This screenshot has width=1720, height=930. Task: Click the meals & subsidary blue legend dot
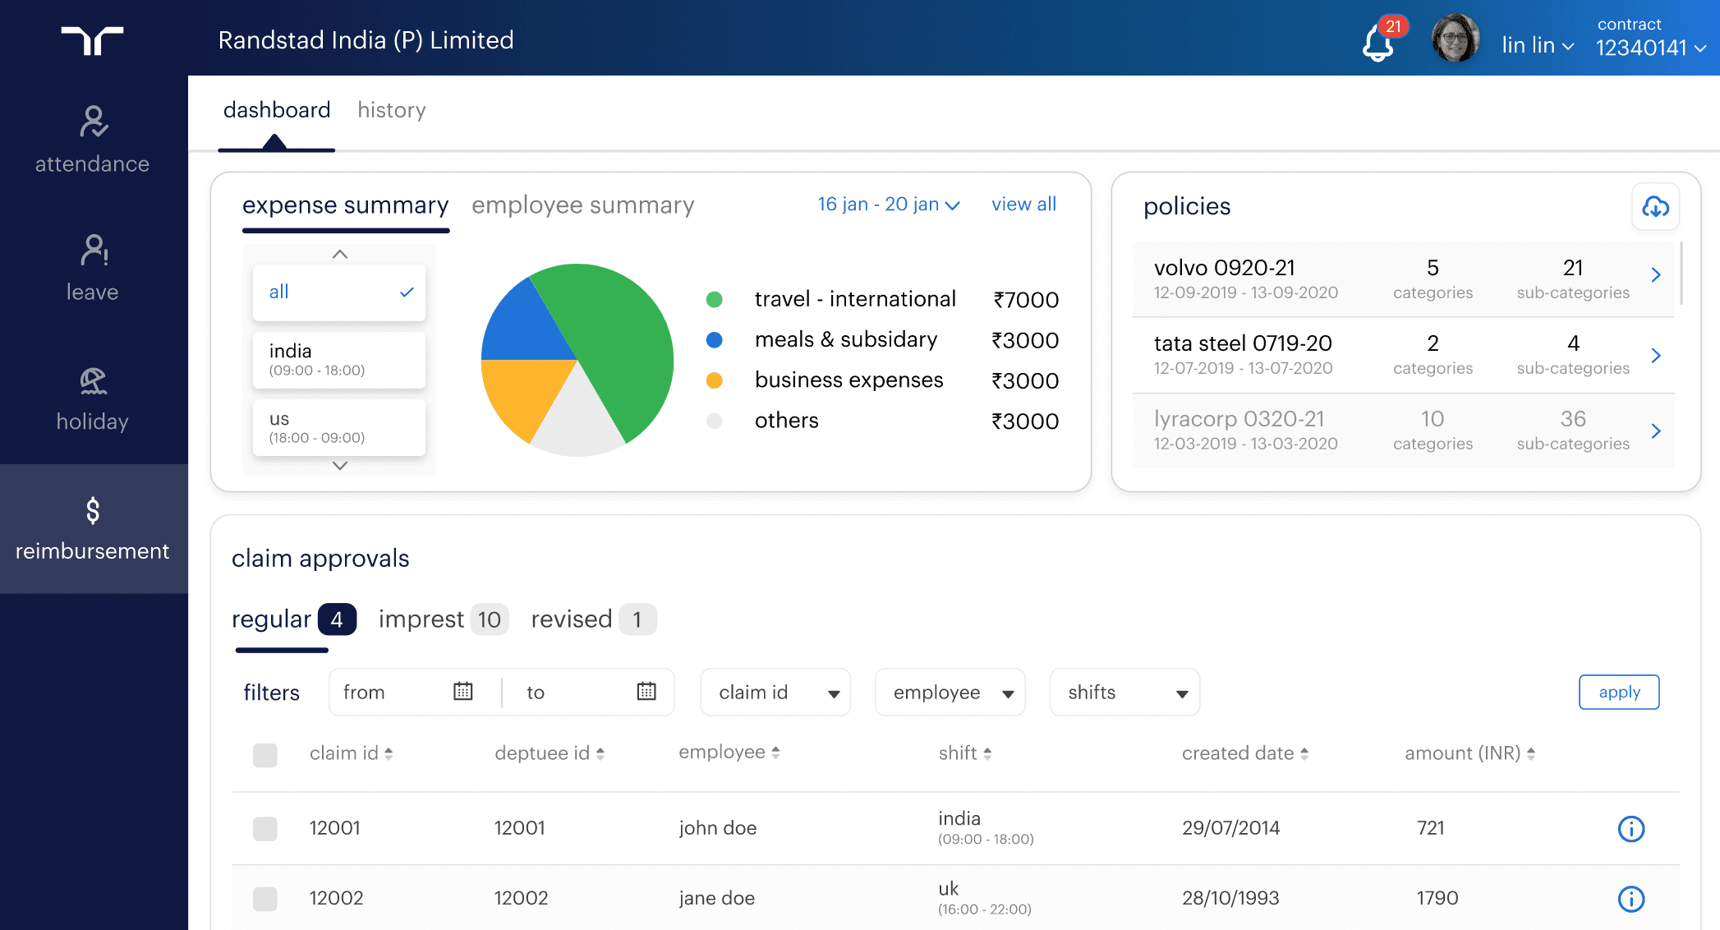pyautogui.click(x=715, y=340)
